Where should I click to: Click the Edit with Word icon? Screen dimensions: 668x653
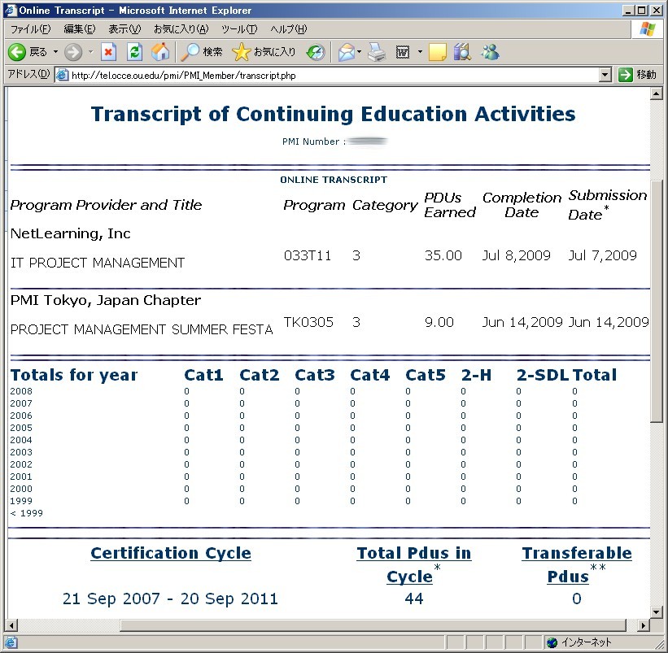[x=403, y=52]
